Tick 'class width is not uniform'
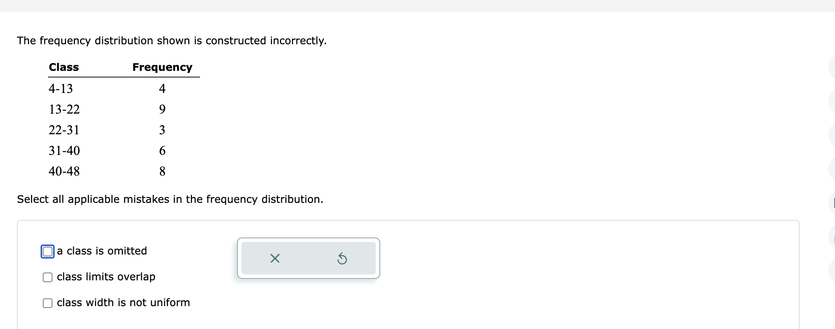Image resolution: width=835 pixels, height=329 pixels. [x=47, y=303]
